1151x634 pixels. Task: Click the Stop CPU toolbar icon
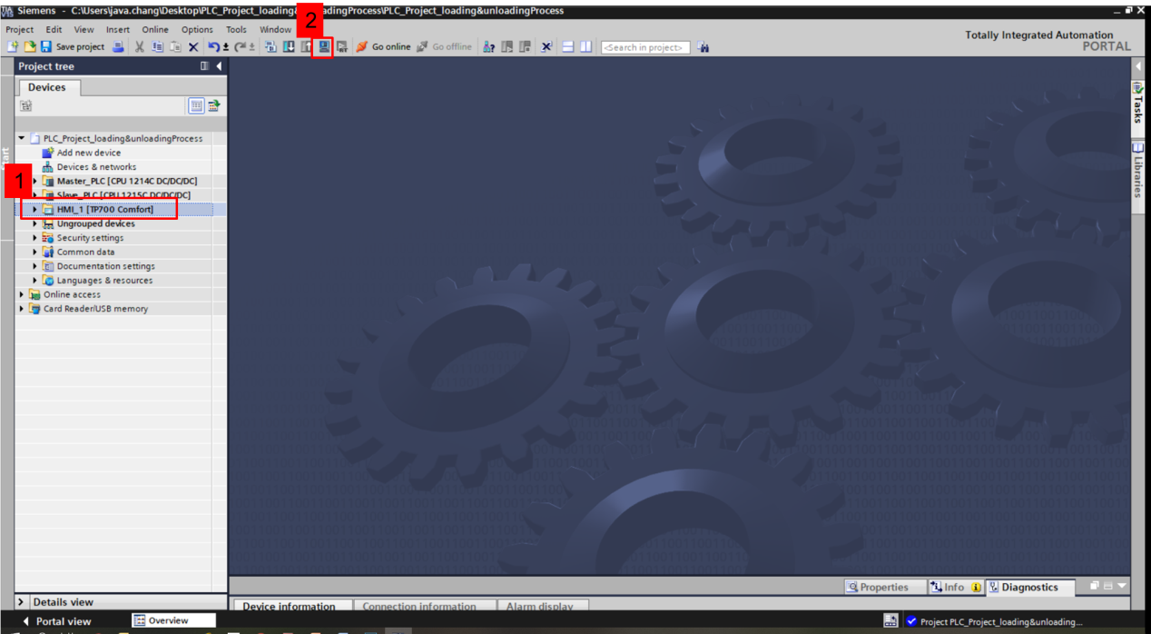point(525,46)
